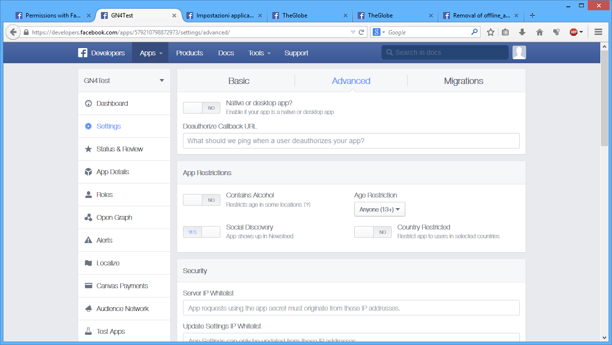Open the Canvas Payments sidebar item
Viewport: 612px width, 345px height.
124,286
